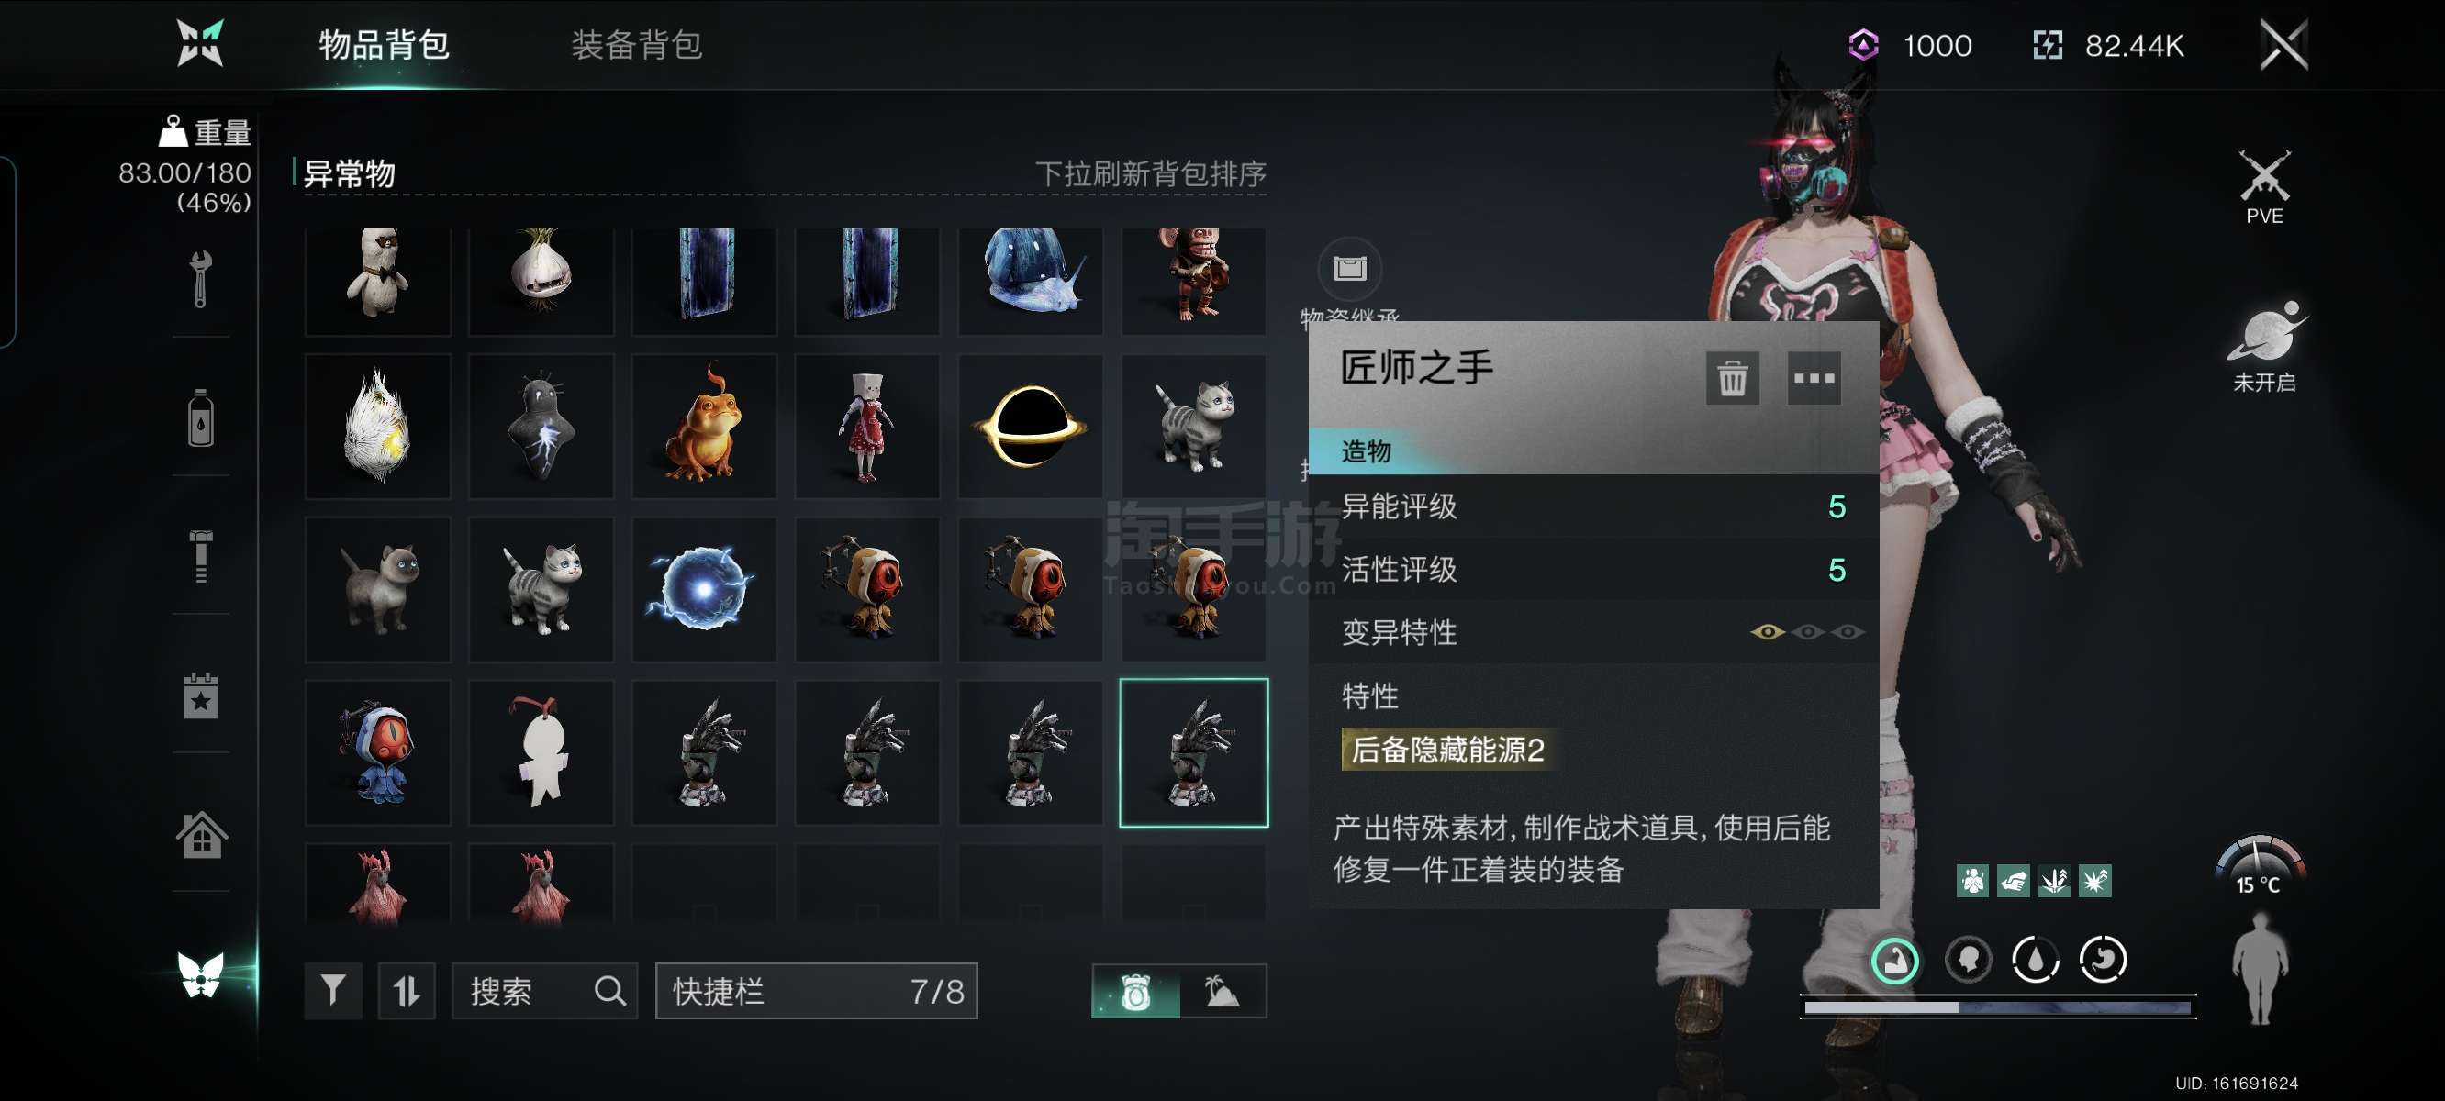Screen dimensions: 2445x1101
Task: Click the filter funnel icon
Action: tap(332, 991)
